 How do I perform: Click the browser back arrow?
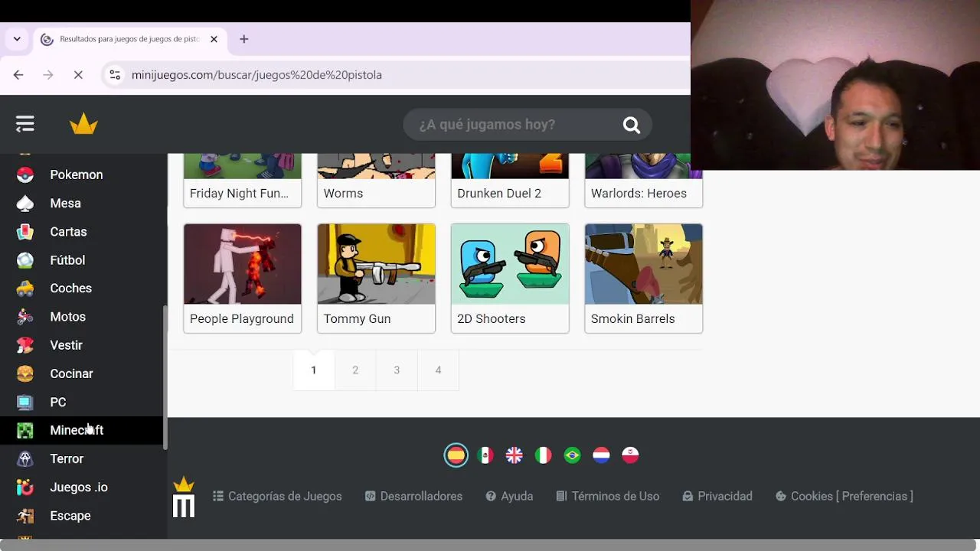(x=18, y=75)
